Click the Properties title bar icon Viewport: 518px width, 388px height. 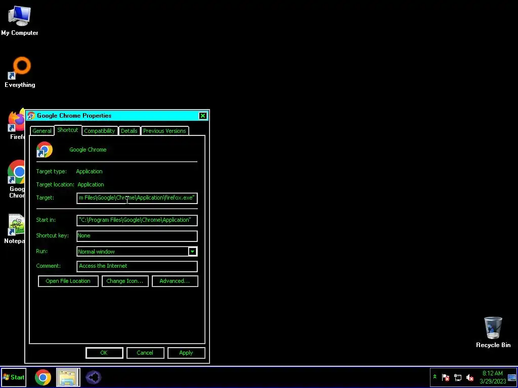(x=31, y=116)
